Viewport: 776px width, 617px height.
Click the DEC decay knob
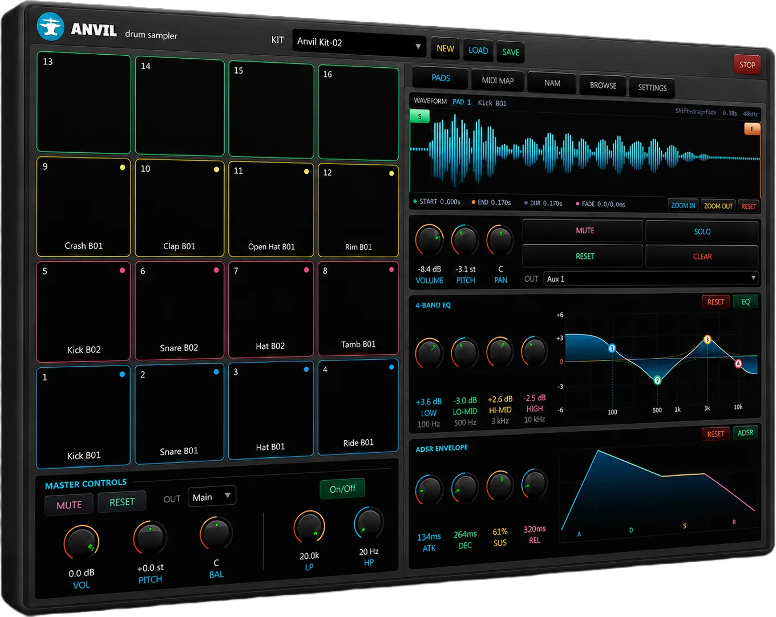(465, 488)
